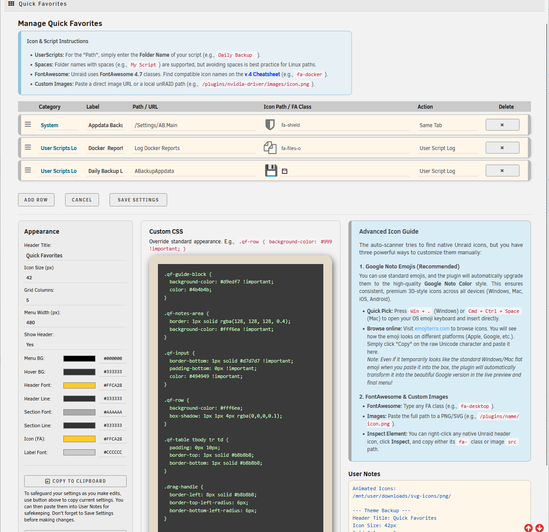Delete the Docker Report row
Viewport: 549px width, 532px height.
502,148
